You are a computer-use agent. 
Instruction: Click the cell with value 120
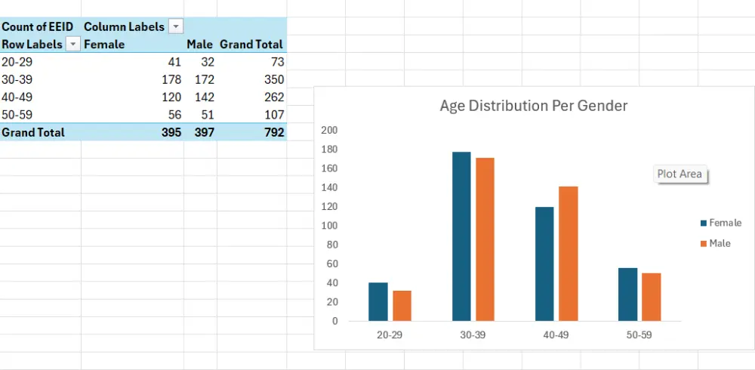coord(132,97)
